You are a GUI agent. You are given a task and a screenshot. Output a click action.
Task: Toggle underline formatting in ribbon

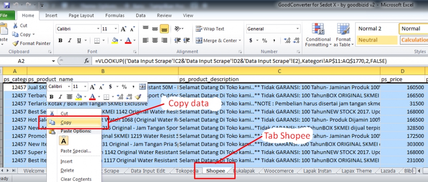pos(79,40)
